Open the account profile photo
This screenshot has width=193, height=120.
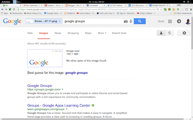pyautogui.click(x=188, y=21)
